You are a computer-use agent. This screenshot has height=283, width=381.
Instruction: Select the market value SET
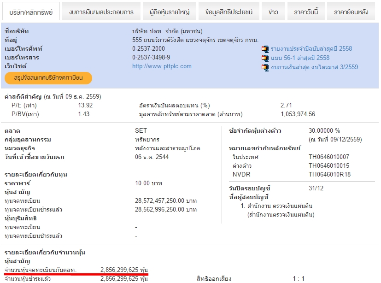[141, 130]
